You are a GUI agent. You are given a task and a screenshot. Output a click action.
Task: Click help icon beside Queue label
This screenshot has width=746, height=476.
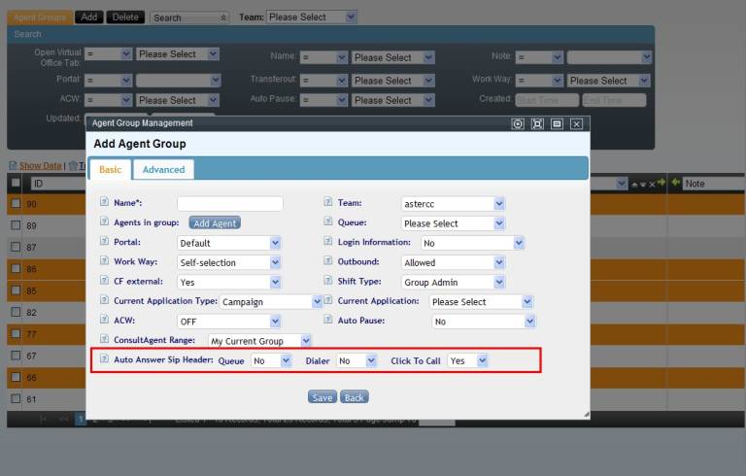coord(327,221)
